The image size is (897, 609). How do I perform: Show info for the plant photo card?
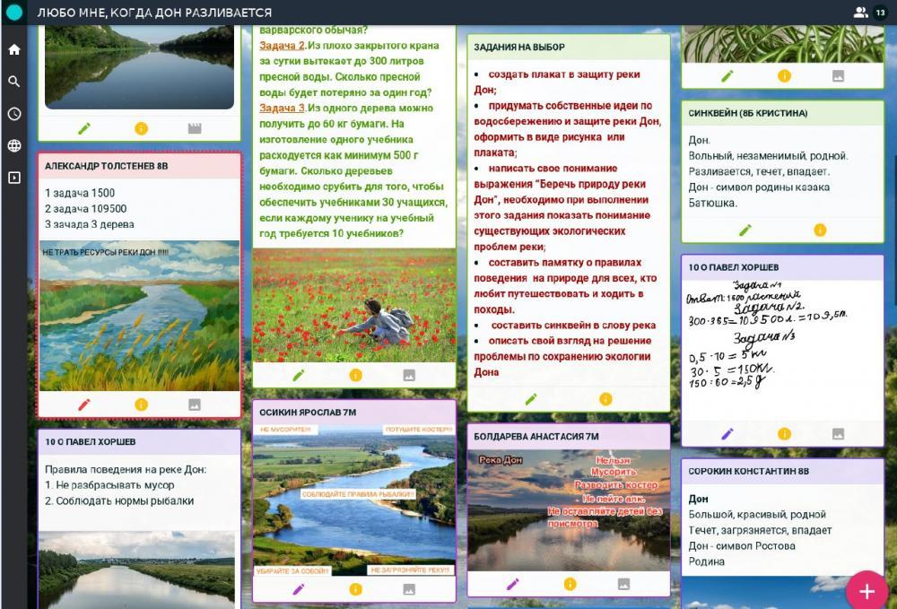point(785,76)
